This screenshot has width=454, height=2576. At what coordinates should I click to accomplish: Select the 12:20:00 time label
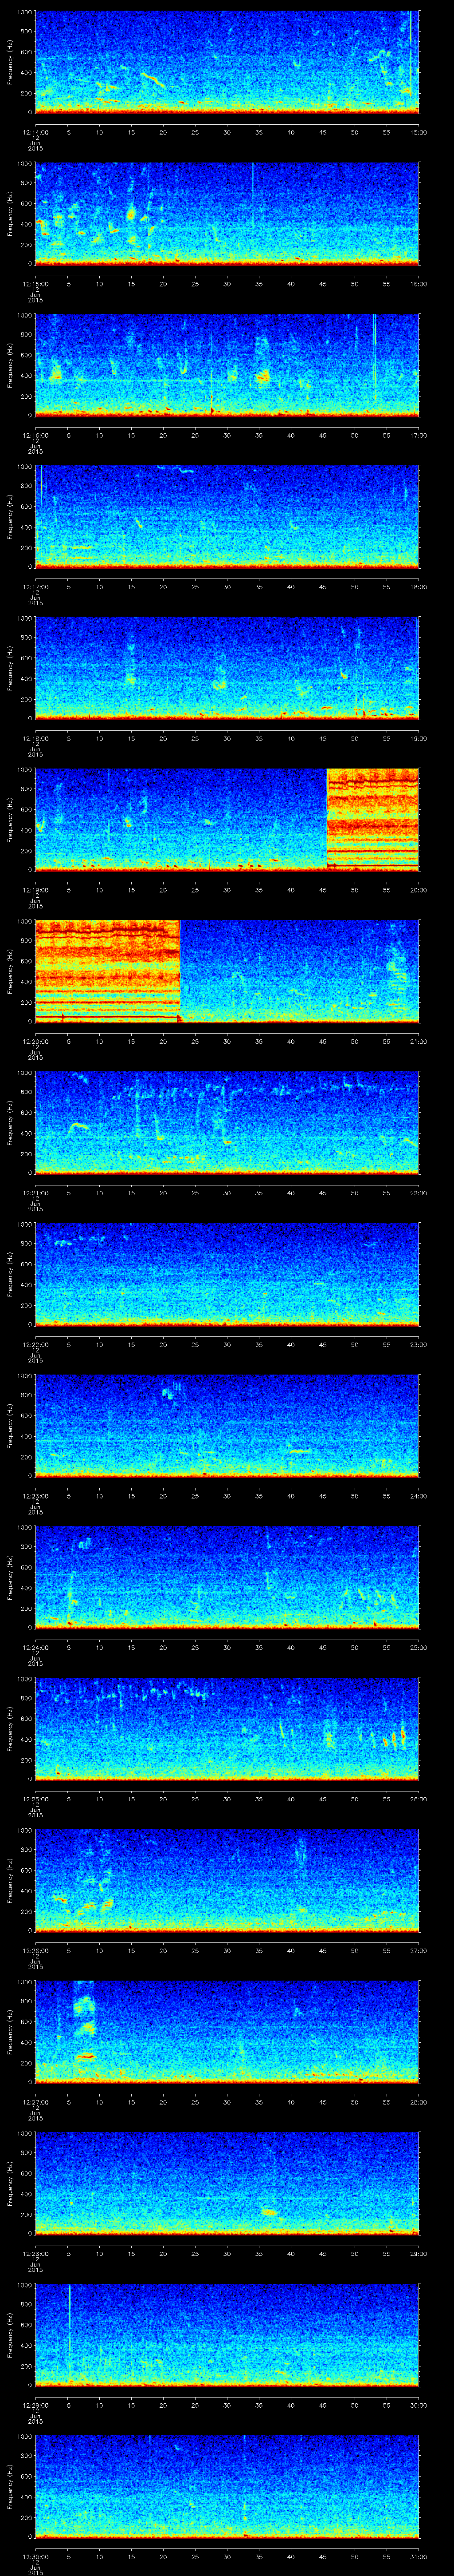35,1041
